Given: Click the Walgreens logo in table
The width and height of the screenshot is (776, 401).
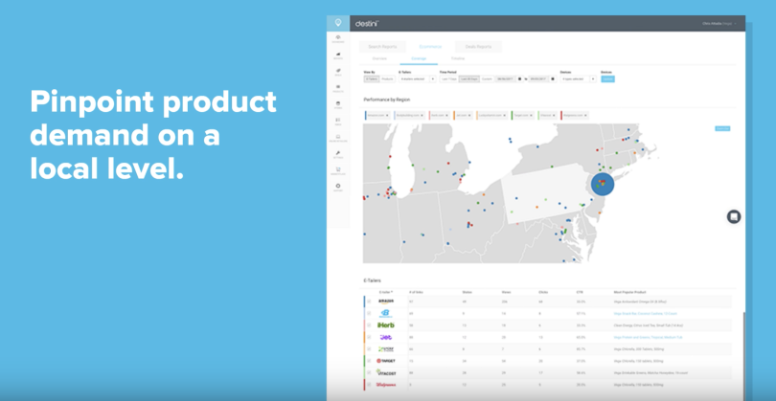Looking at the screenshot, I should (x=386, y=385).
